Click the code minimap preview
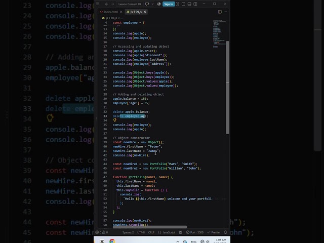Screen dimensions: 324x243 pyautogui.click(x=219, y=34)
